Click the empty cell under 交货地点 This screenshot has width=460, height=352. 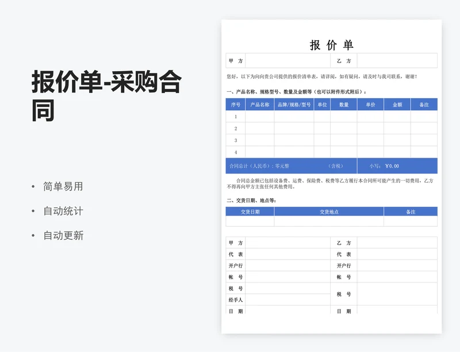329,221
